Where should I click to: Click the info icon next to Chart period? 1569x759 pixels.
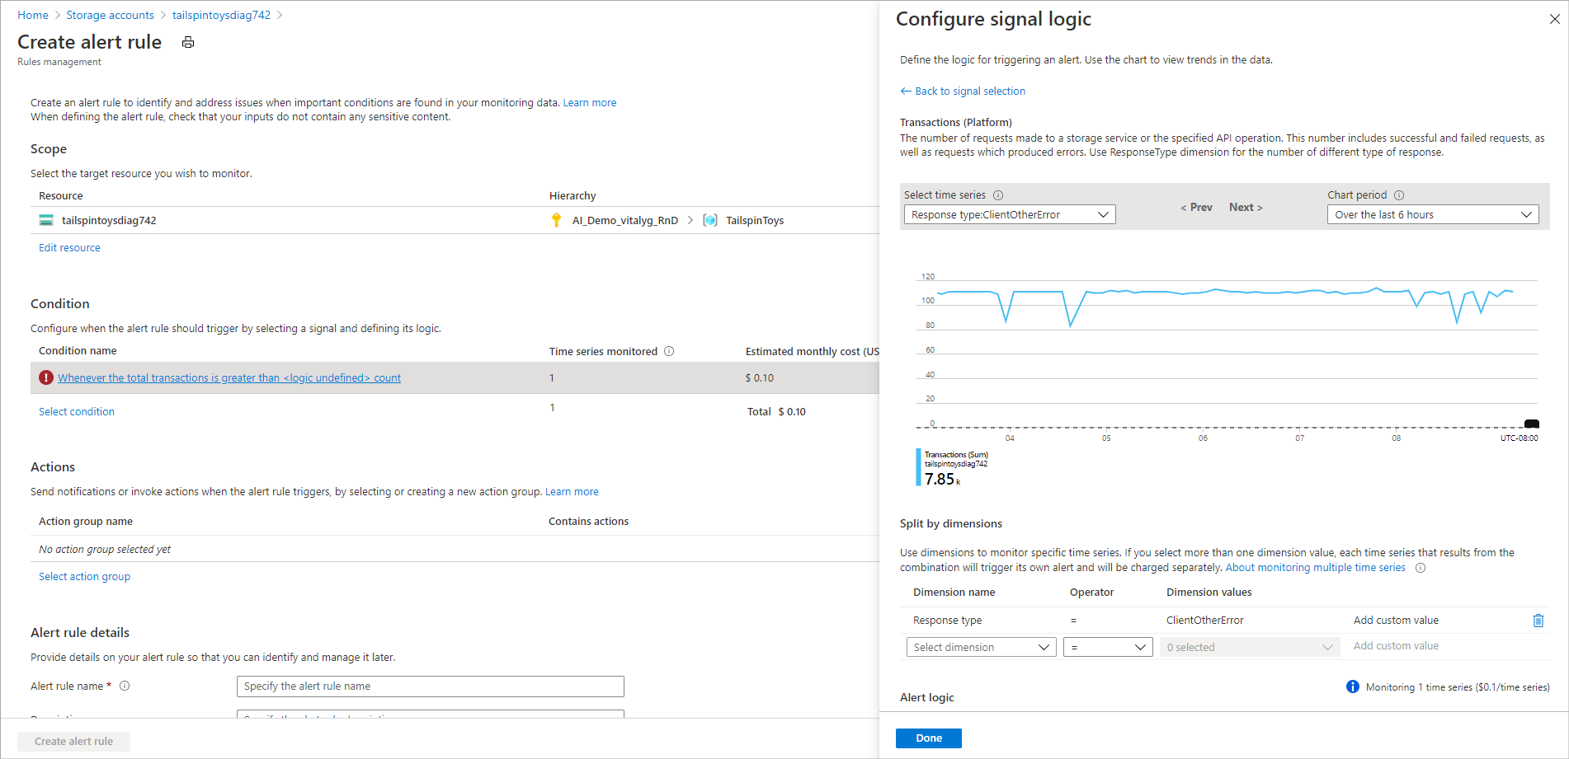(1399, 195)
